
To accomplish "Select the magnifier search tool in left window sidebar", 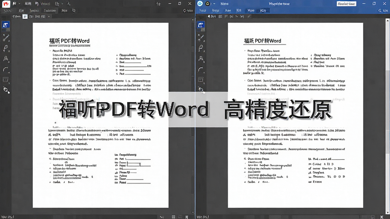I will pyautogui.click(x=6, y=90).
